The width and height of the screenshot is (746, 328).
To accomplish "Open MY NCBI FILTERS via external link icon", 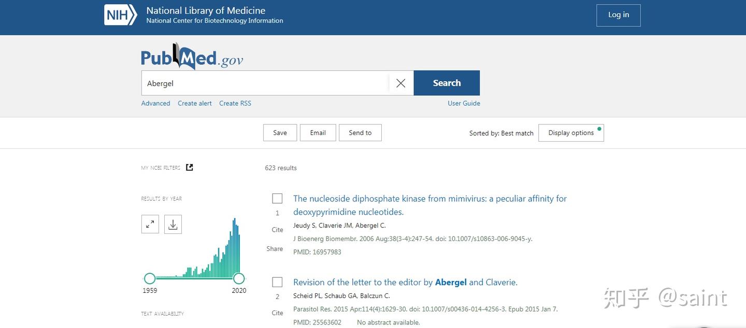I will pyautogui.click(x=189, y=167).
